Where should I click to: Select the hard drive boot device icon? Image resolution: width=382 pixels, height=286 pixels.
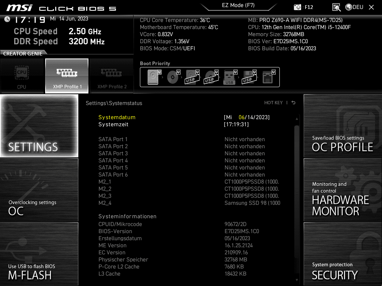coord(154,77)
